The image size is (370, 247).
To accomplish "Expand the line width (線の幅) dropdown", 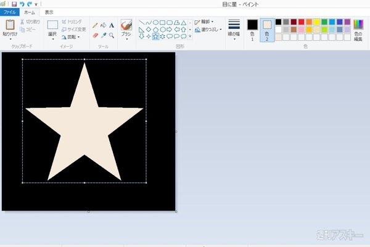I will 234,29.
